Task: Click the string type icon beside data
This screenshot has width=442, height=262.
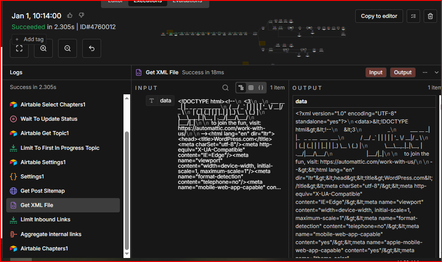Action: tap(152, 101)
